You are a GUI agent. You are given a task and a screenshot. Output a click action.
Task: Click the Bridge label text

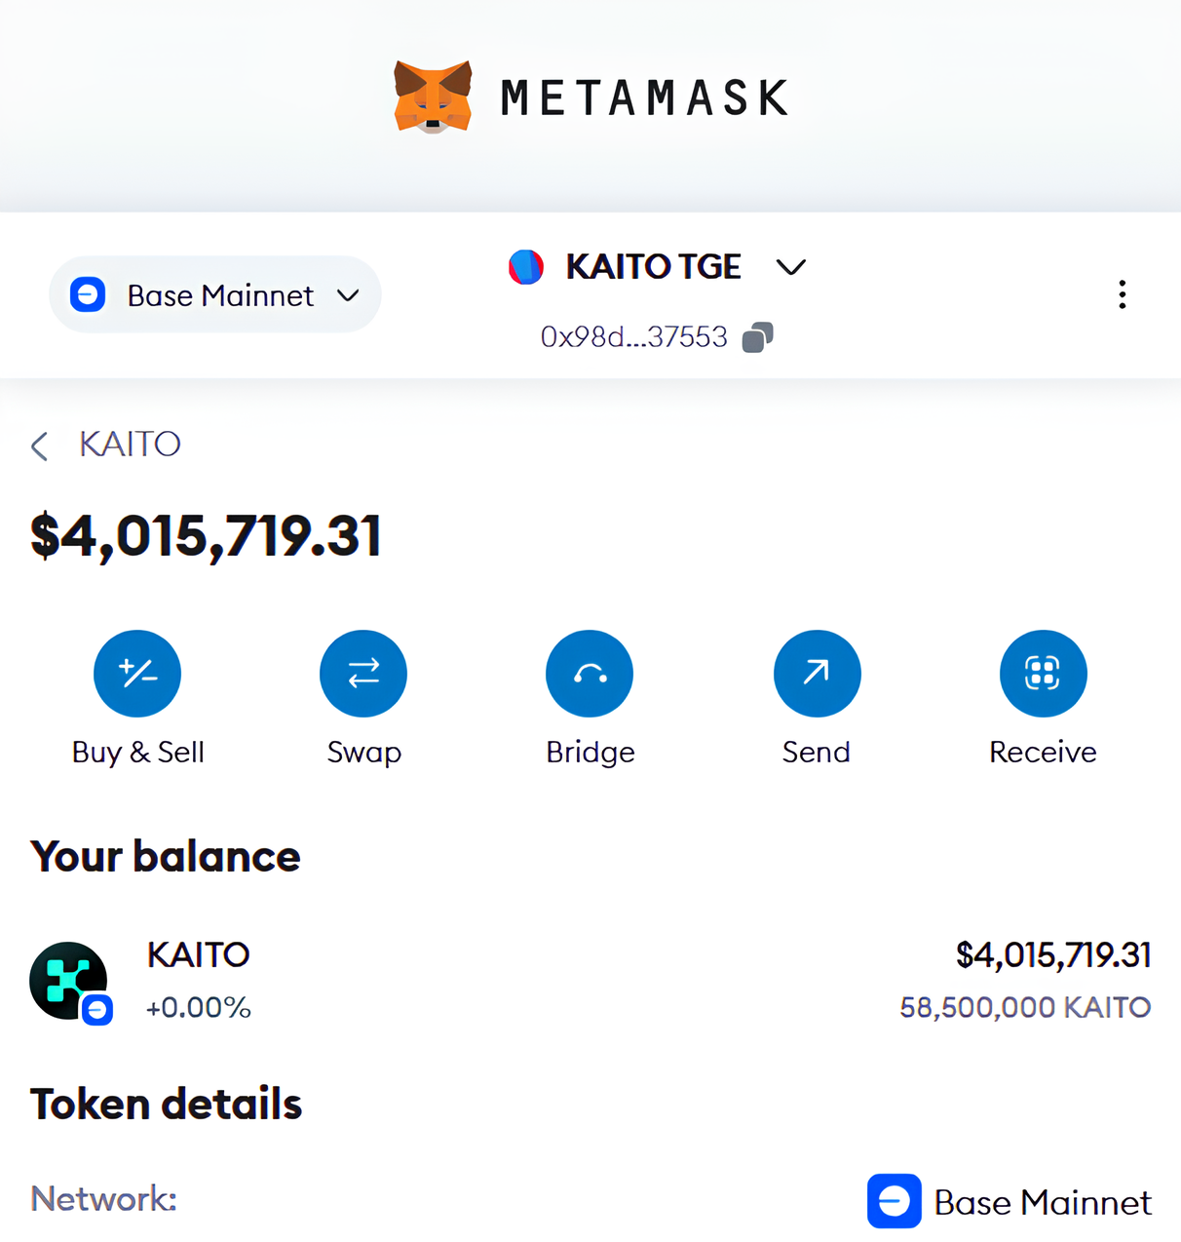(590, 753)
